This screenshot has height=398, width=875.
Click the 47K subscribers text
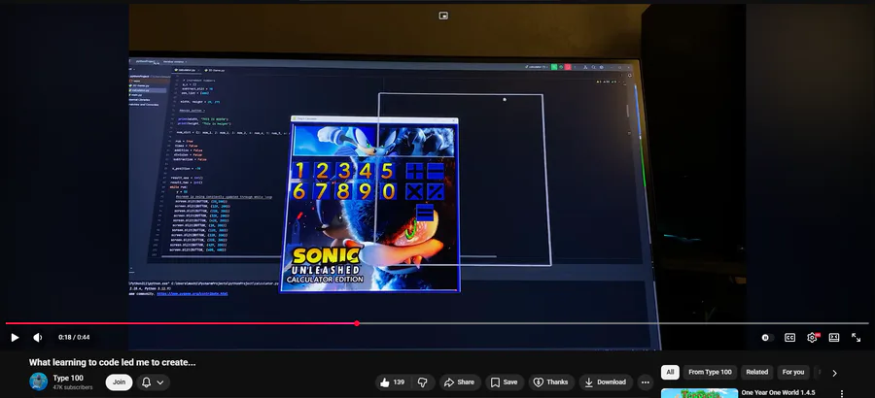click(x=73, y=387)
